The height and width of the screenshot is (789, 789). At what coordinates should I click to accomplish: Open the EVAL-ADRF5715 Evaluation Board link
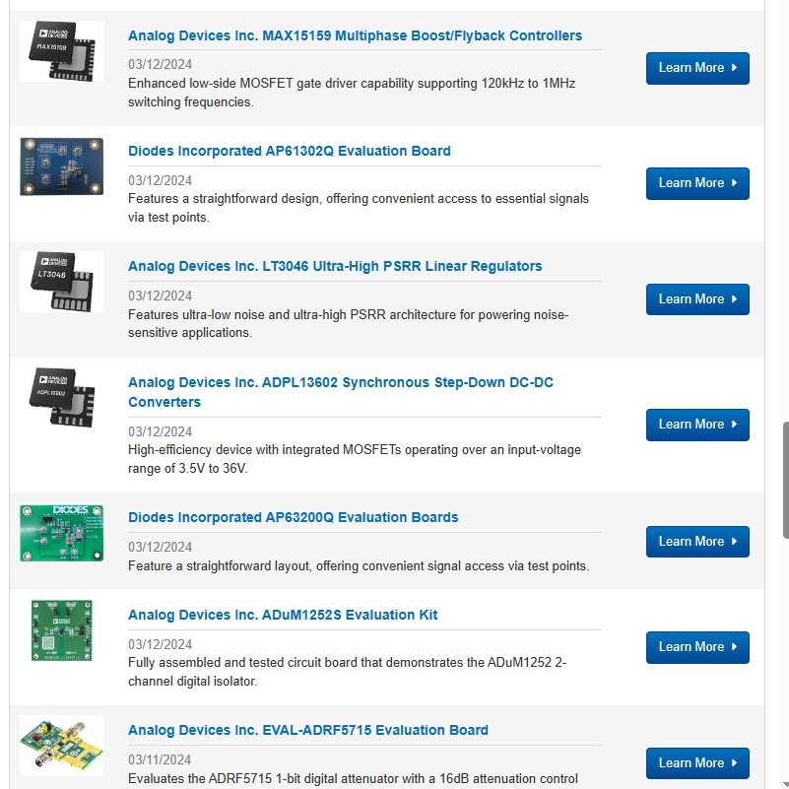tap(308, 730)
